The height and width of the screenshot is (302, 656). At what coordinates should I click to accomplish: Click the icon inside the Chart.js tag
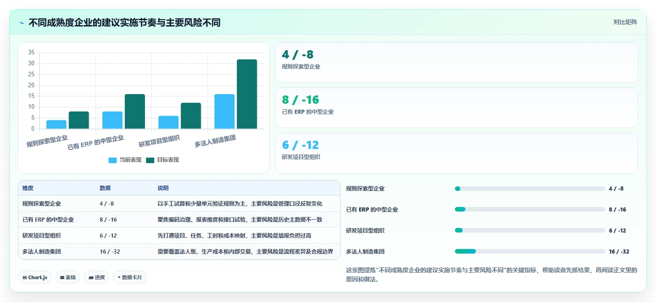[25, 277]
